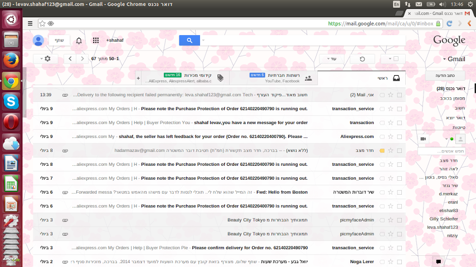Select the Gmail browser tab
Screen dimensions: 476x267
tap(438, 13)
